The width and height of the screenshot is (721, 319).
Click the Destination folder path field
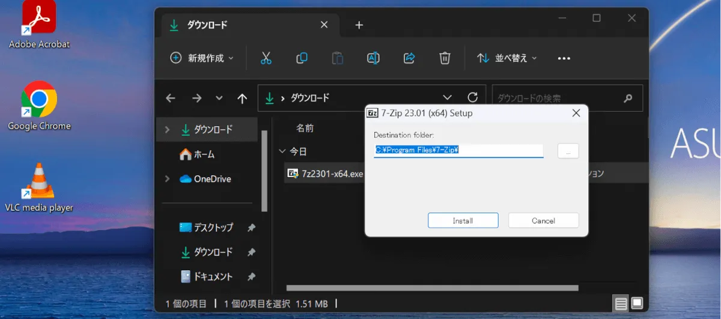coord(458,150)
